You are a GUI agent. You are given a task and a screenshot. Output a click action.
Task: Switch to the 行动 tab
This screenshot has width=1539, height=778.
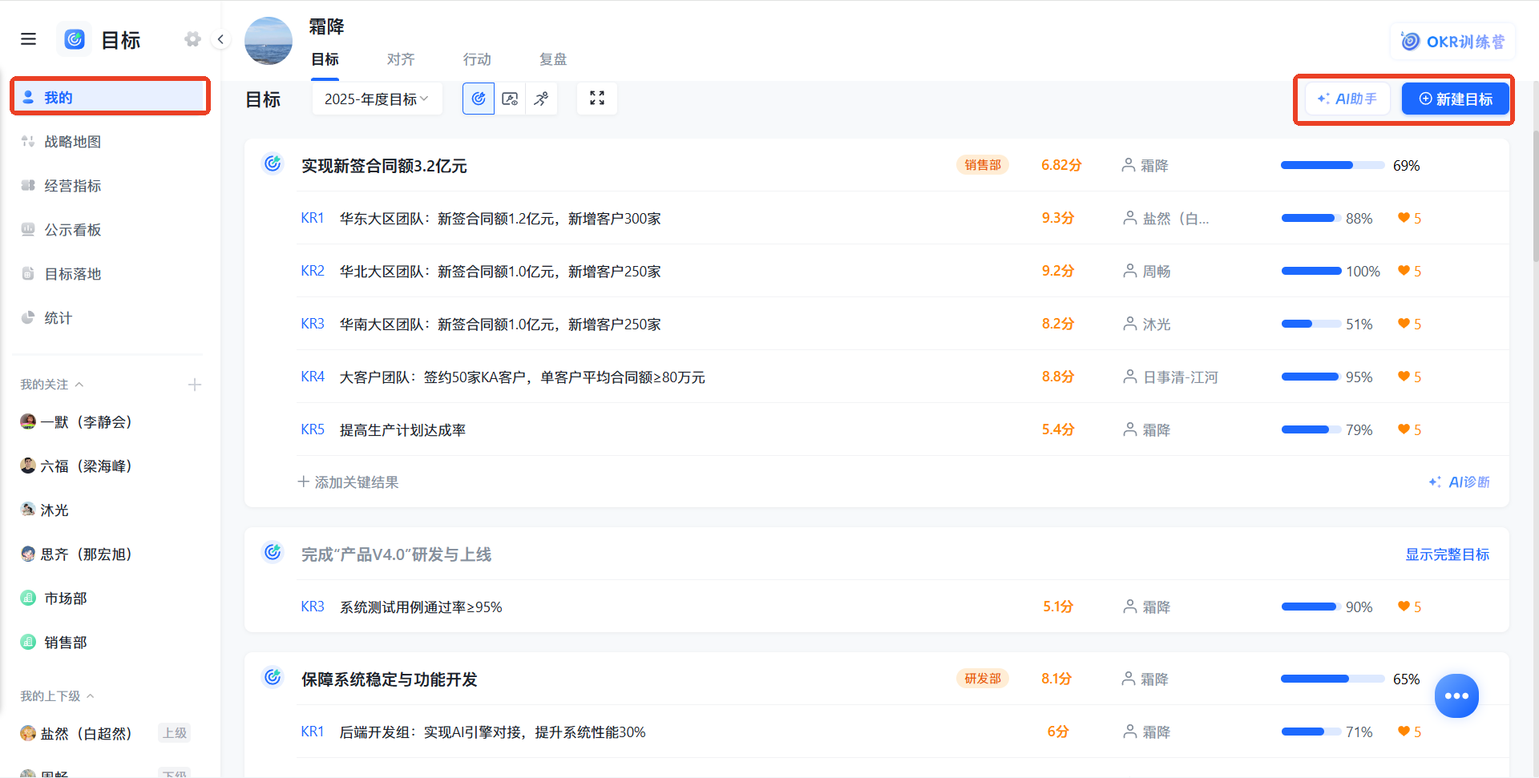[477, 59]
